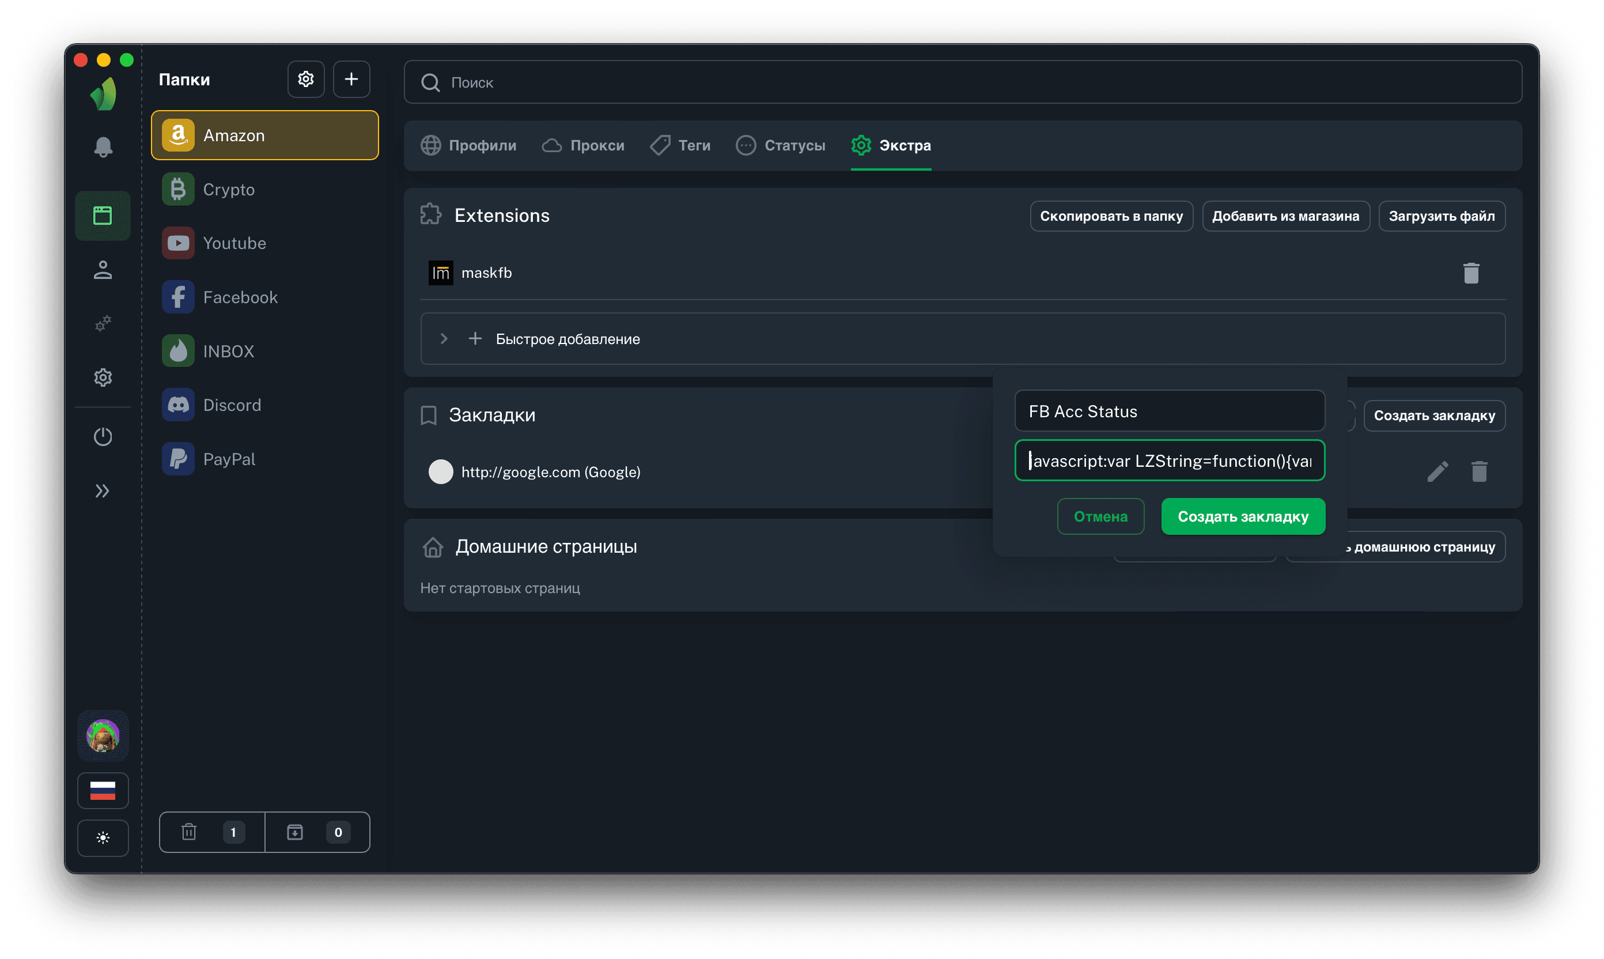The width and height of the screenshot is (1604, 959).
Task: Toggle light theme with sun button
Action: (x=103, y=838)
